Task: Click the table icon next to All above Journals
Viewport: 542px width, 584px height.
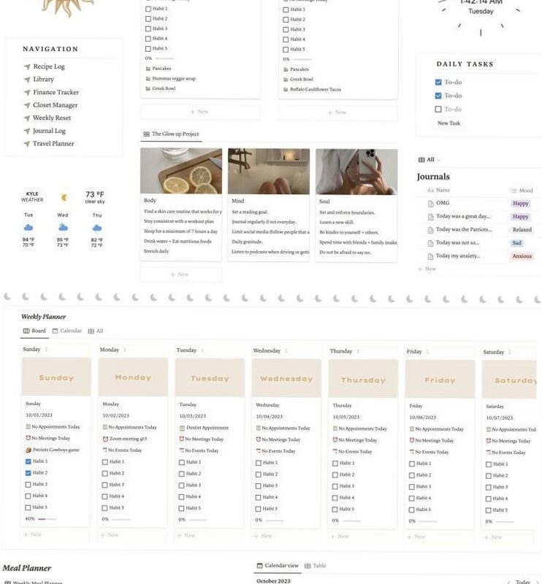Action: point(421,159)
